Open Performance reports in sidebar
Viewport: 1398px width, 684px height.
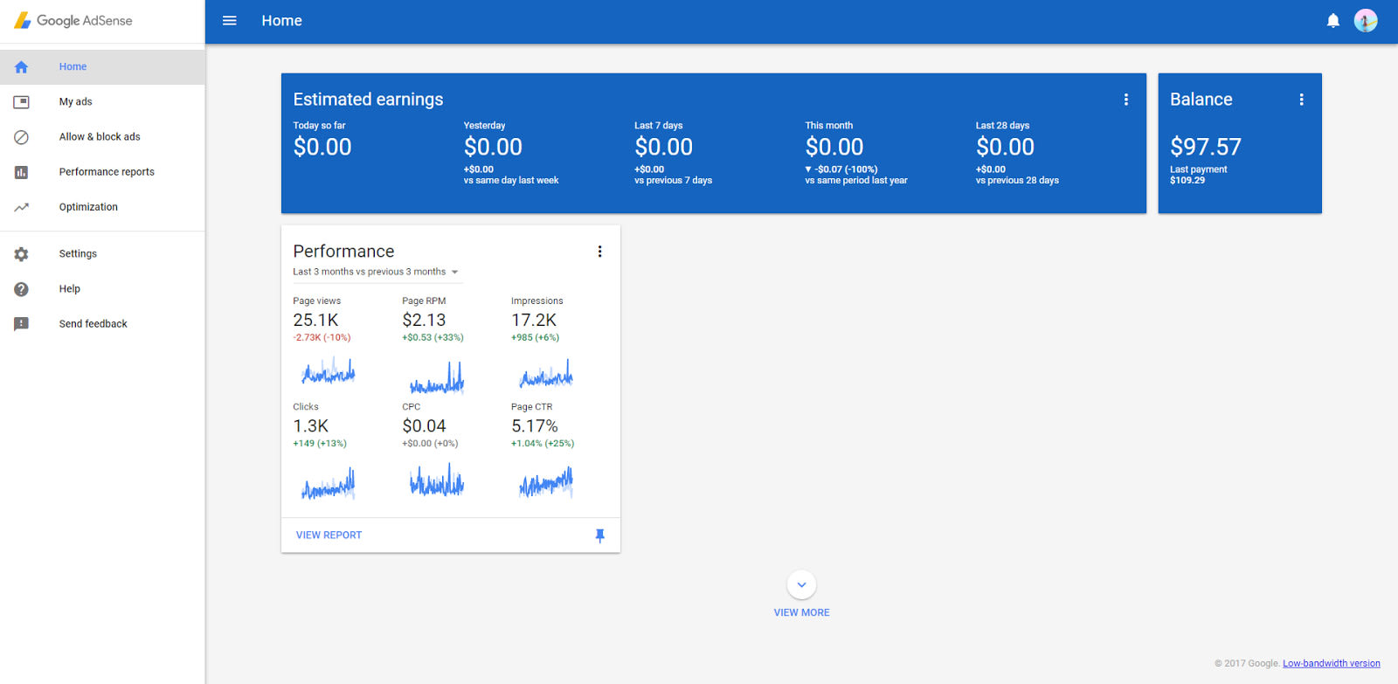(107, 172)
